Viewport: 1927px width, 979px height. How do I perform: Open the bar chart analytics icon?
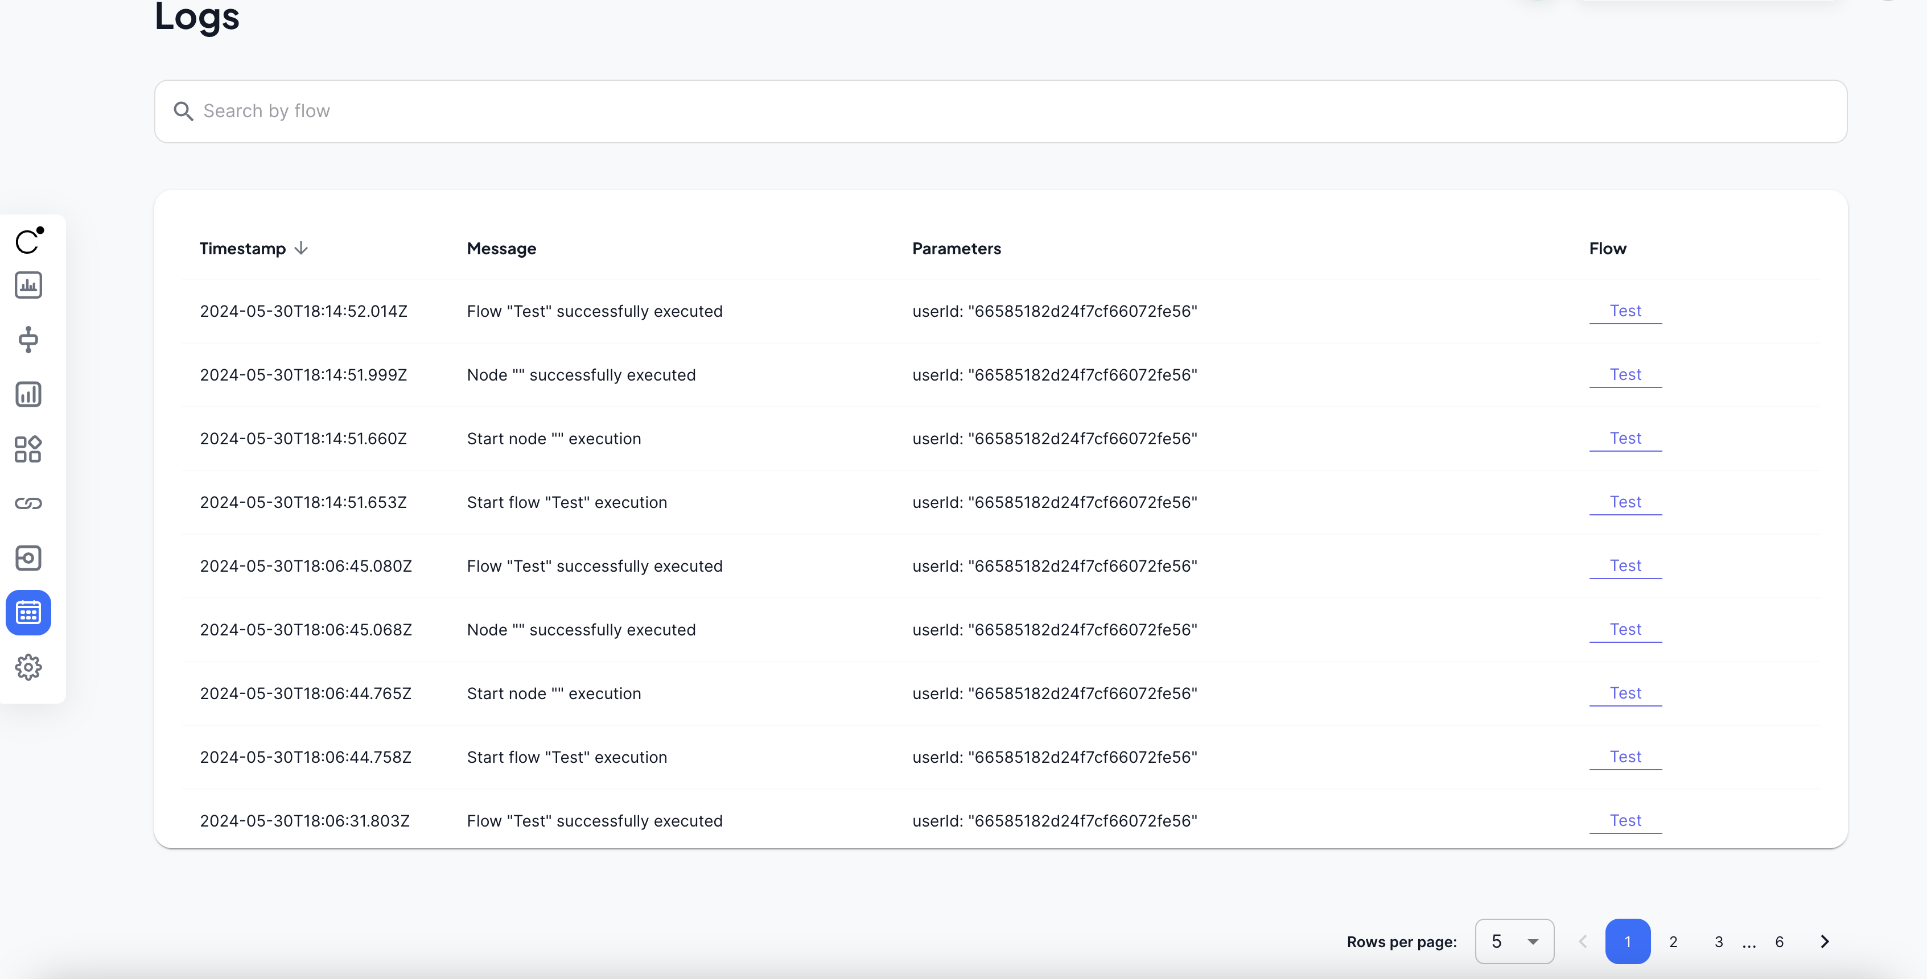(x=28, y=394)
